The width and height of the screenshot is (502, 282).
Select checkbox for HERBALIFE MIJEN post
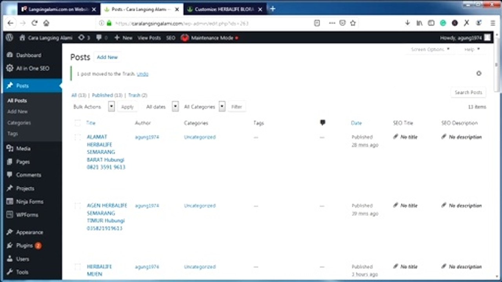point(77,267)
